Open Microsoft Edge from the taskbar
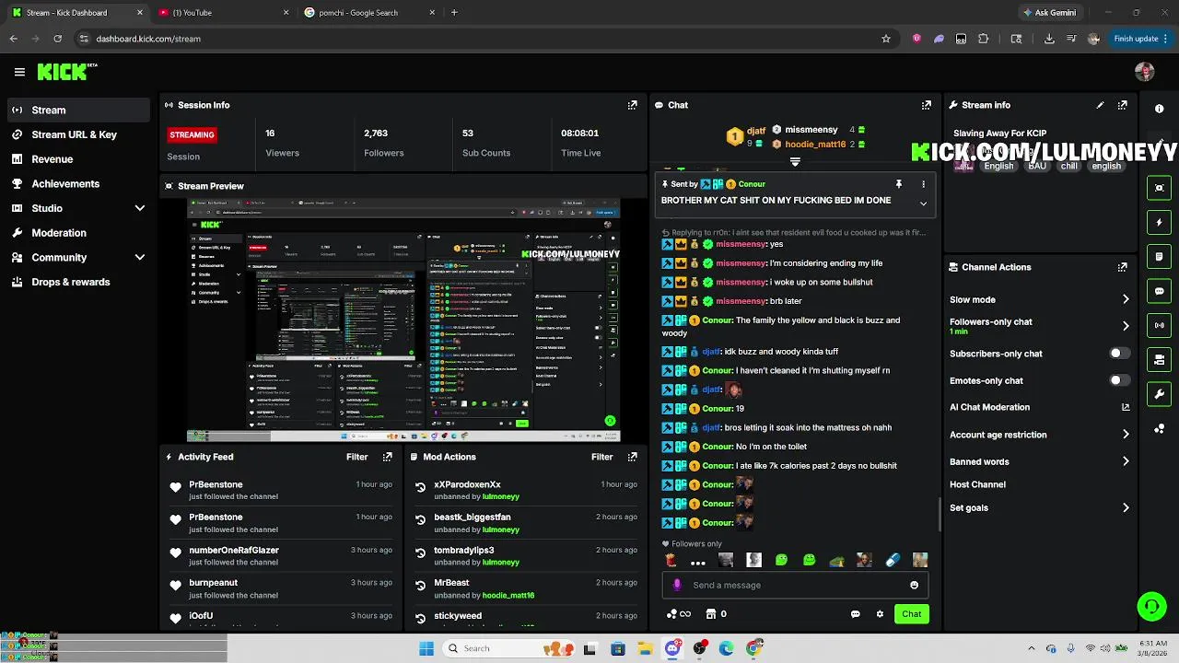The width and height of the screenshot is (1179, 663). pos(727,648)
